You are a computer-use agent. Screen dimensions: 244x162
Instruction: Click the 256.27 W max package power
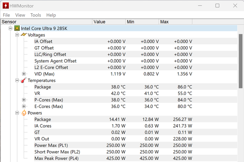point(183,119)
